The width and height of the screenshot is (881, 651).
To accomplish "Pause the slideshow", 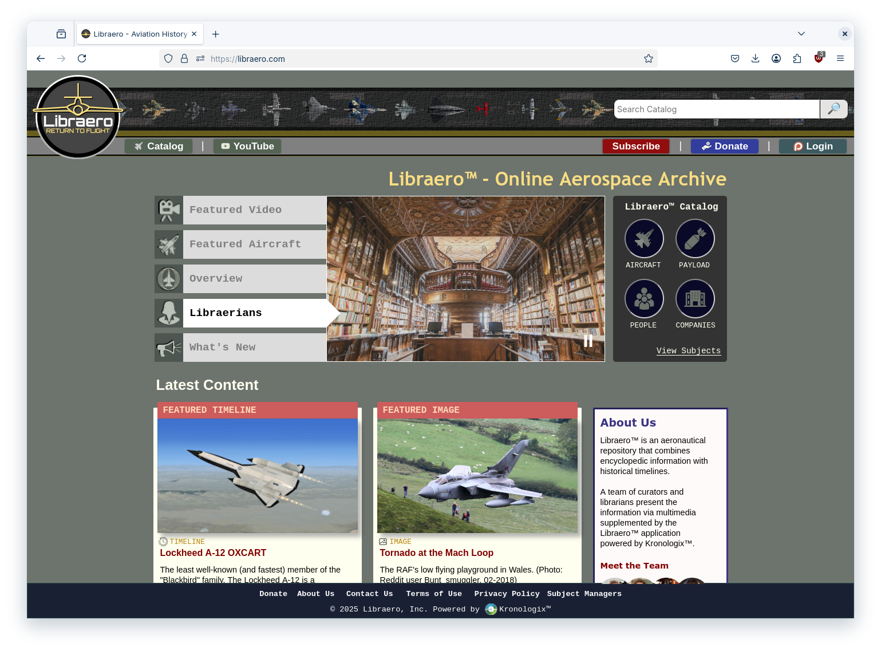I will click(588, 341).
